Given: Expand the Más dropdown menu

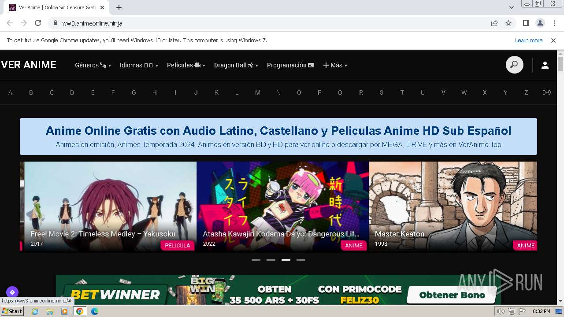Looking at the screenshot, I should click(335, 65).
